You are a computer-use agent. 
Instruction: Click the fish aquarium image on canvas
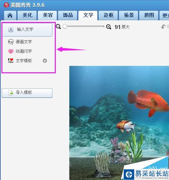click(x=119, y=123)
